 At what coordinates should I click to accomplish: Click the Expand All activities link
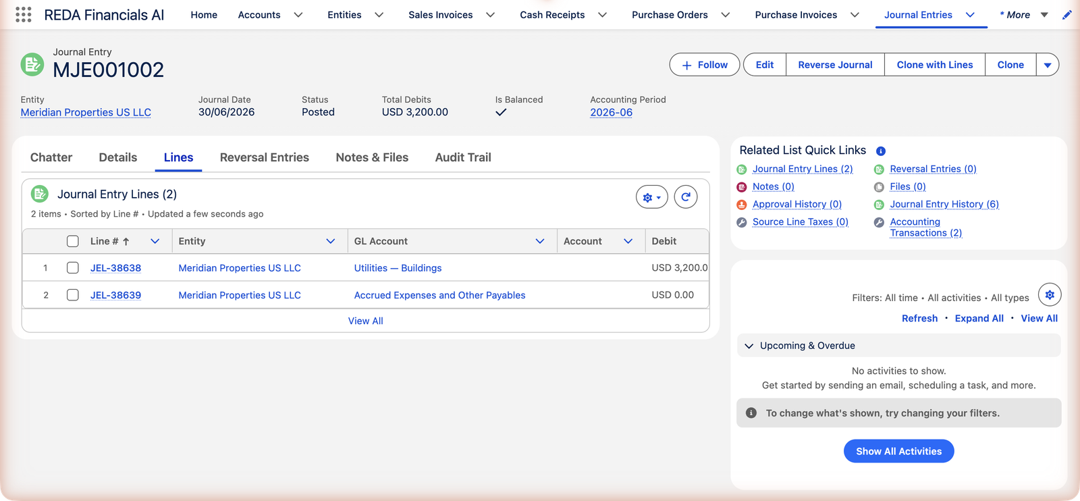pyautogui.click(x=979, y=319)
